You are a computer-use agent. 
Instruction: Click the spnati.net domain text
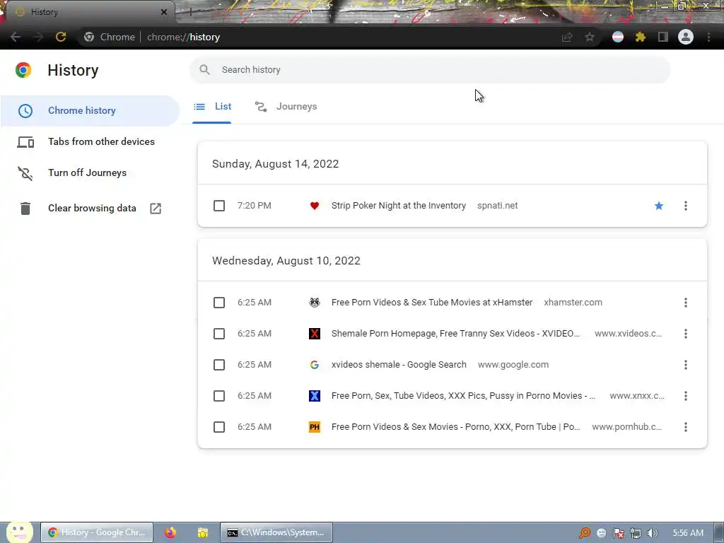(x=497, y=206)
